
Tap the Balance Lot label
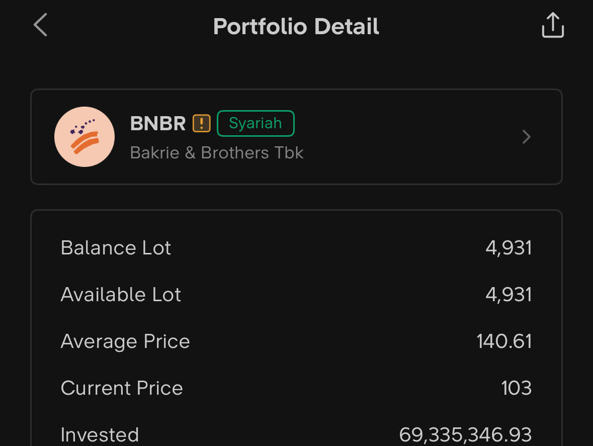[x=116, y=248]
